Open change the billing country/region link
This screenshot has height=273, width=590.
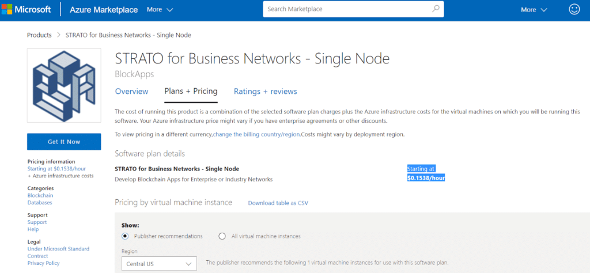pos(256,135)
